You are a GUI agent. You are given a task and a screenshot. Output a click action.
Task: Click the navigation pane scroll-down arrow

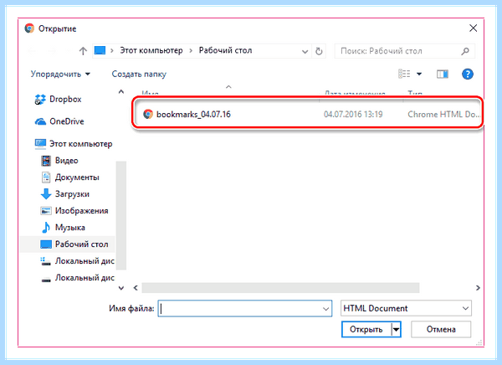pyautogui.click(x=121, y=288)
